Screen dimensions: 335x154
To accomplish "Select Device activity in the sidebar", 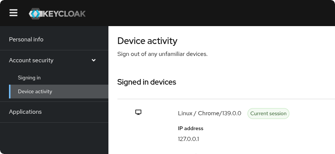I will 35,92.
